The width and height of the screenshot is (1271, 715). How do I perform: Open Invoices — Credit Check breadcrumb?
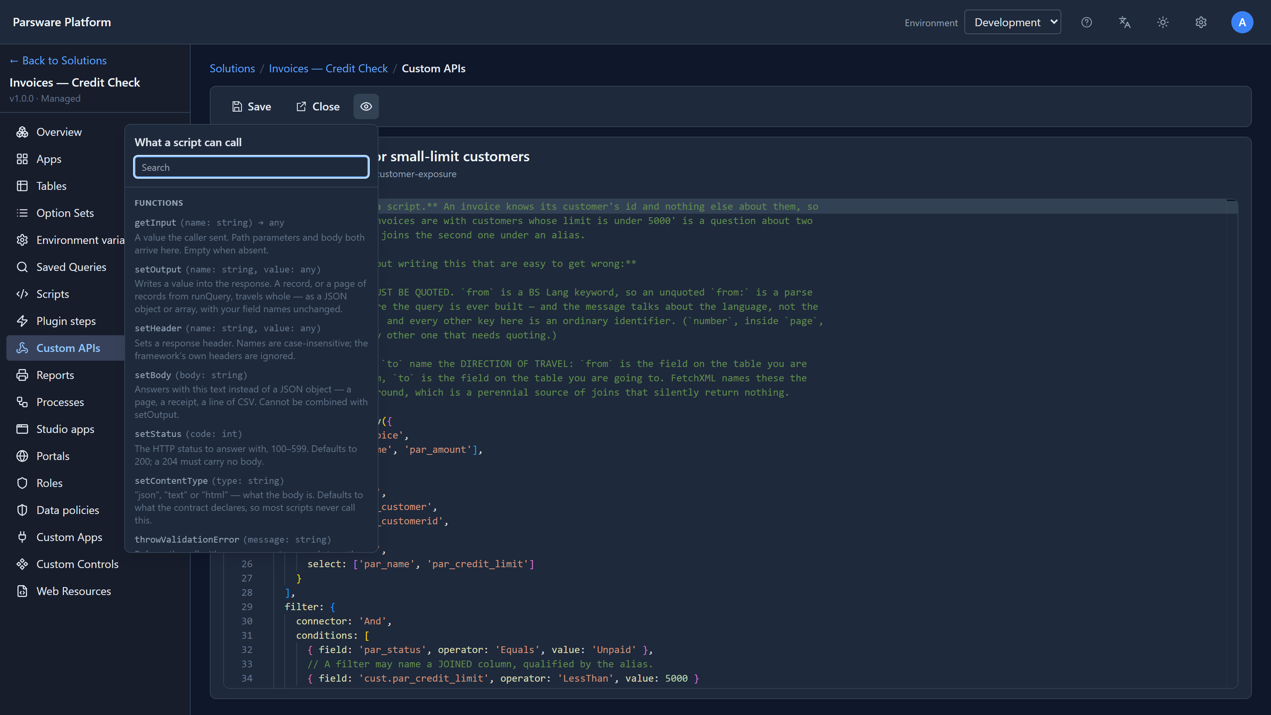pos(328,69)
